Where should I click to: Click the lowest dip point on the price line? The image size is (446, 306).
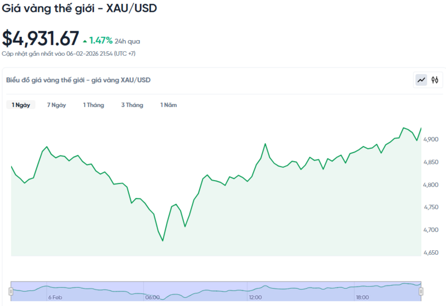162,241
